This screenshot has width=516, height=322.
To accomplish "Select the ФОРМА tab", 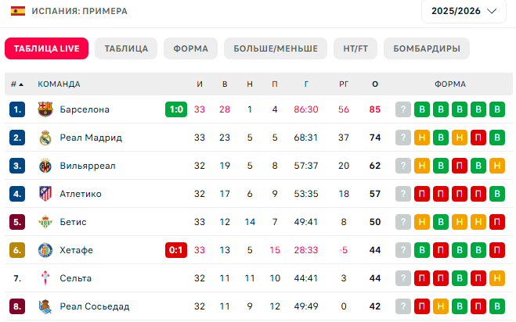I will (190, 48).
